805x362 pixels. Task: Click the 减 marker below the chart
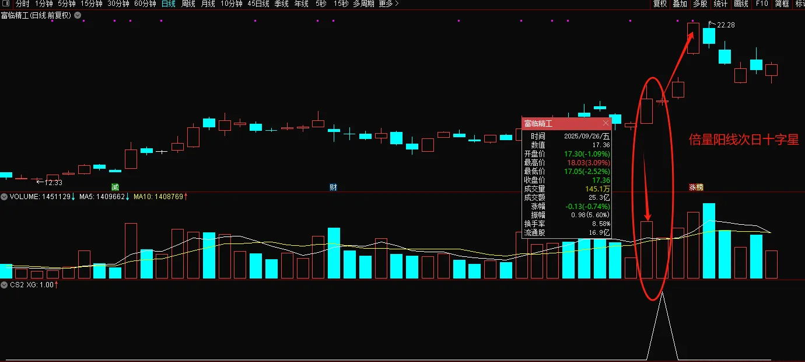click(x=115, y=187)
